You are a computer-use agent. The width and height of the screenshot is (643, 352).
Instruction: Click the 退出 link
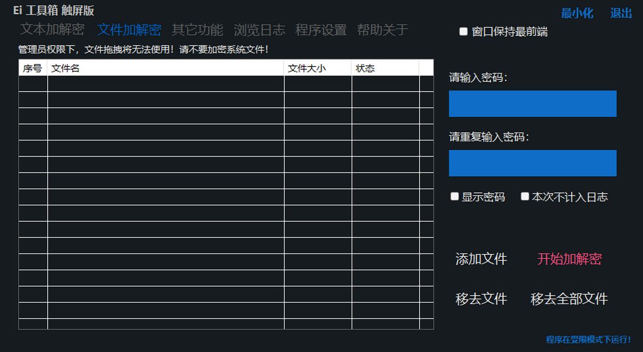(621, 13)
